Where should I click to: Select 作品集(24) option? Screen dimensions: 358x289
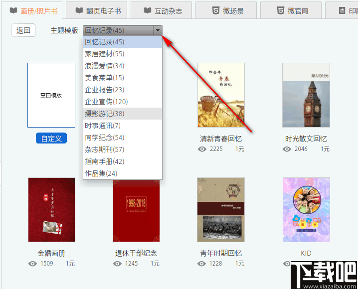[x=123, y=173]
